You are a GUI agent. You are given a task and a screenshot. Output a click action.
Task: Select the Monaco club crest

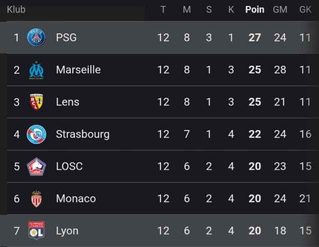[36, 199]
